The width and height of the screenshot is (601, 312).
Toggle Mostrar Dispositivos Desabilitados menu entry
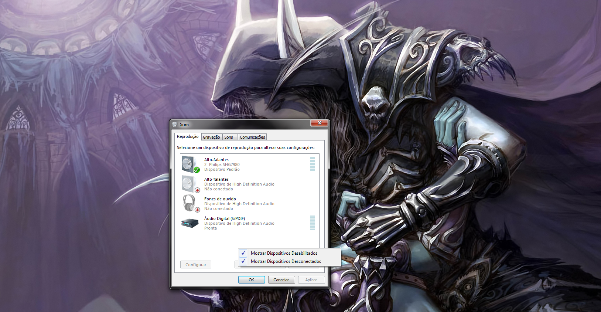(x=290, y=253)
